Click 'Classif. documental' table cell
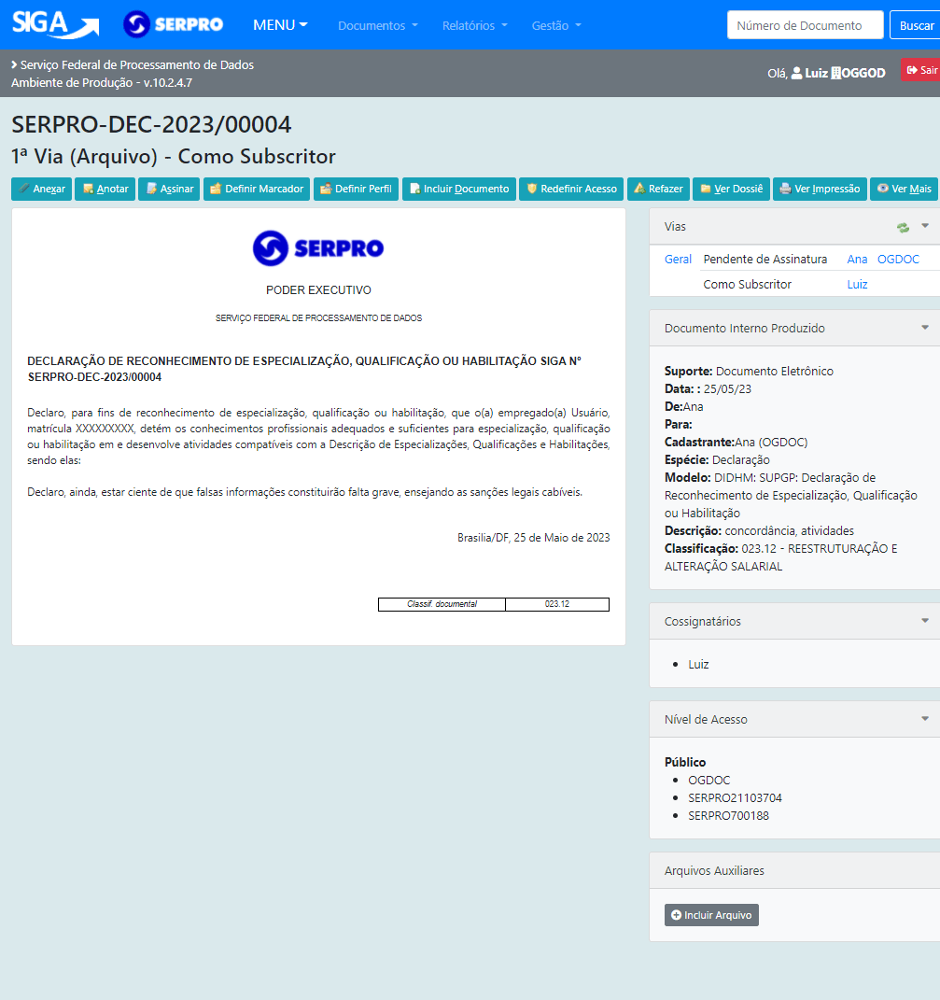Screen dimensions: 940x1000 (442, 604)
